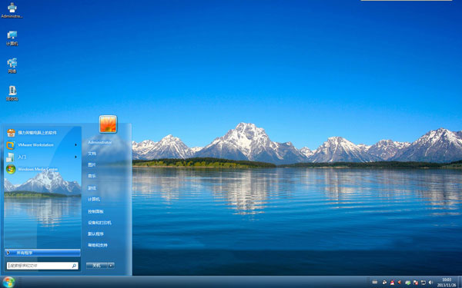Open 文档 in the Start menu
The width and height of the screenshot is (462, 288).
pyautogui.click(x=92, y=154)
